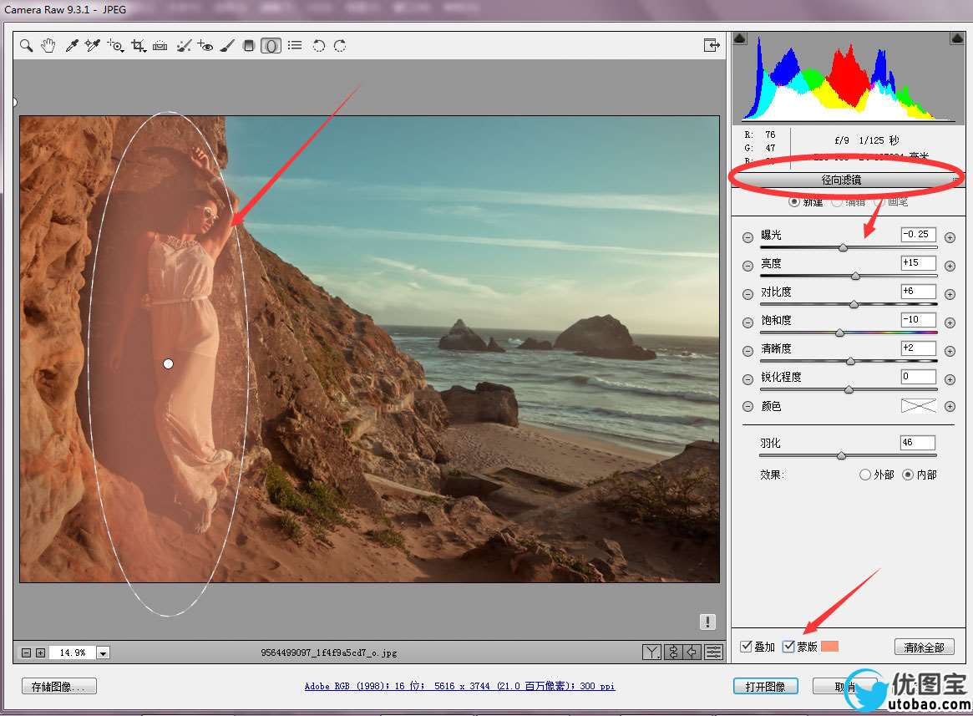
Task: Select the Adjustment Brush tool
Action: tap(227, 45)
